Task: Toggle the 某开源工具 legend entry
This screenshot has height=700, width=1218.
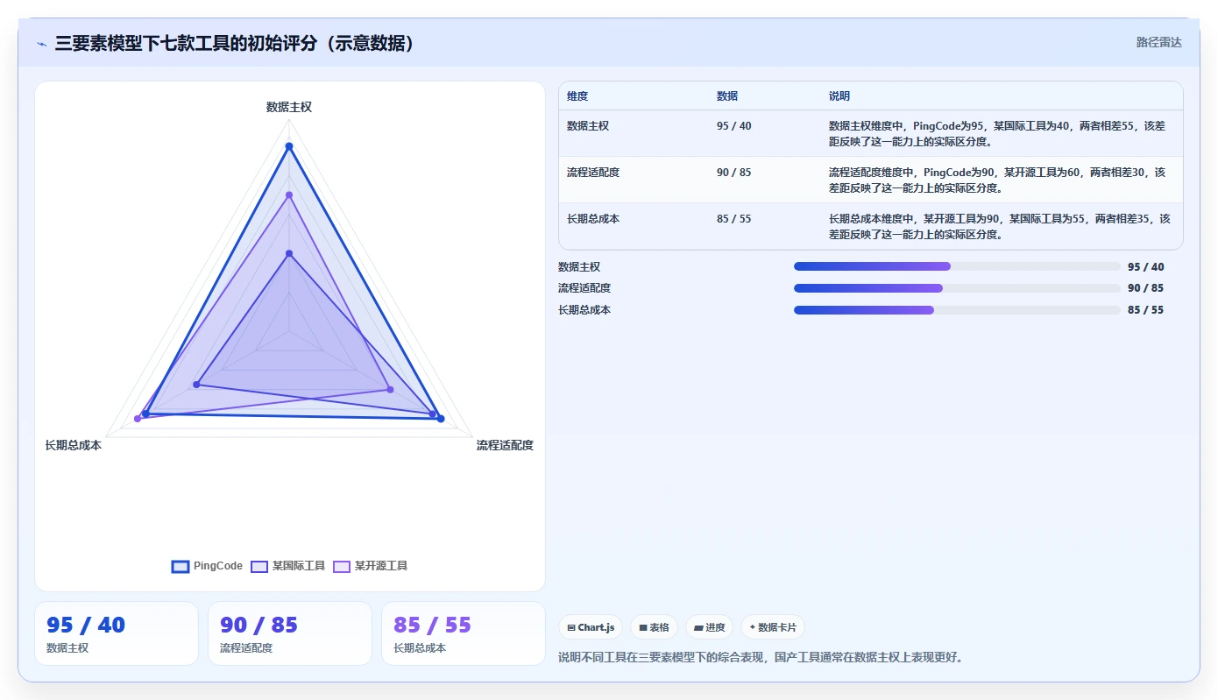Action: (371, 566)
